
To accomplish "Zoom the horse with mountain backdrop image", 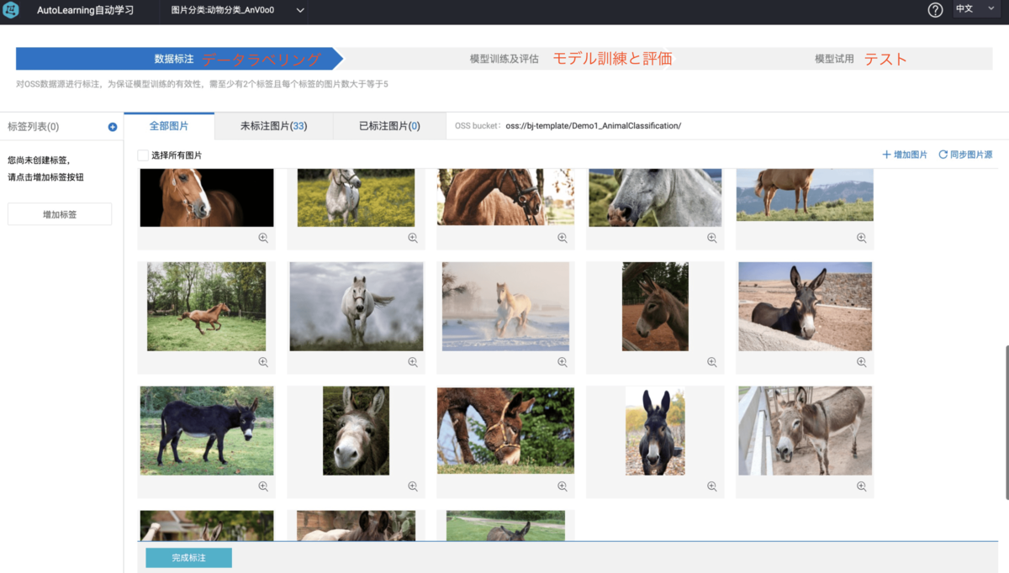I will click(862, 238).
